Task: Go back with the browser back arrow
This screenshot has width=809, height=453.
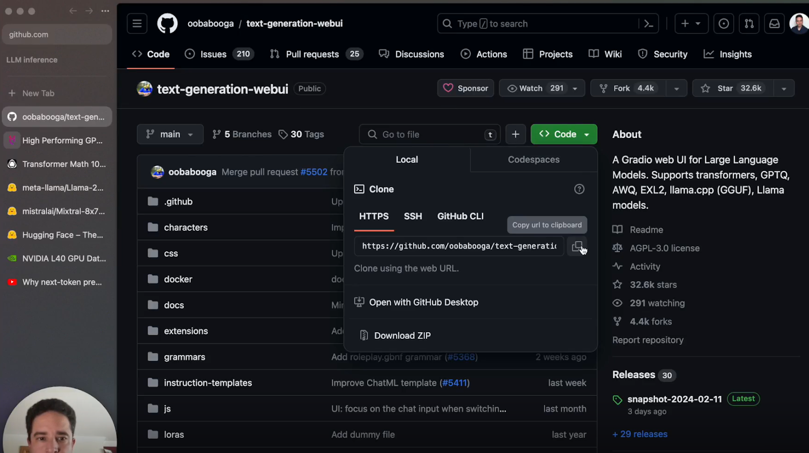Action: pyautogui.click(x=73, y=11)
